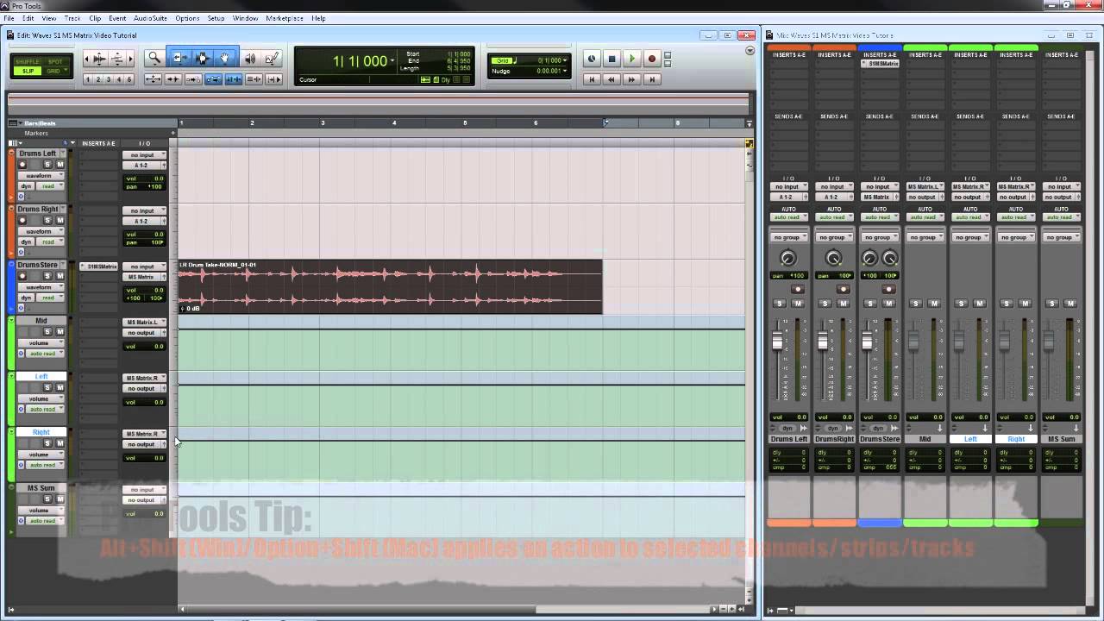1104x621 pixels.
Task: Open S1MSMatrix insert on DrumsStere track
Action: (x=100, y=267)
